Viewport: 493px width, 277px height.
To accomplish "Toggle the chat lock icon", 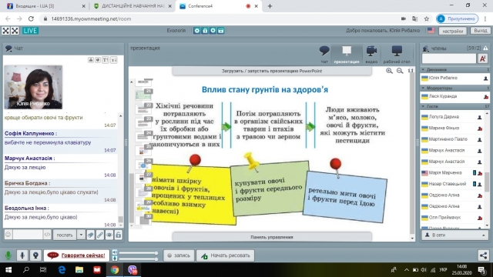I will pyautogui.click(x=118, y=235).
